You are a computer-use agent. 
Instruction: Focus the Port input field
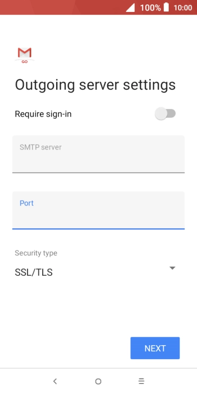pos(98,210)
